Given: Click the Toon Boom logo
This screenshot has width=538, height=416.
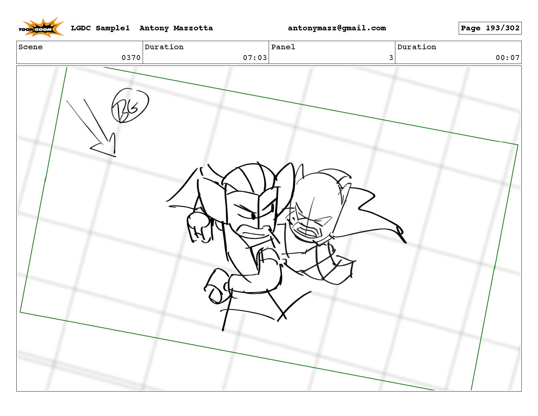Looking at the screenshot, I should click(41, 27).
